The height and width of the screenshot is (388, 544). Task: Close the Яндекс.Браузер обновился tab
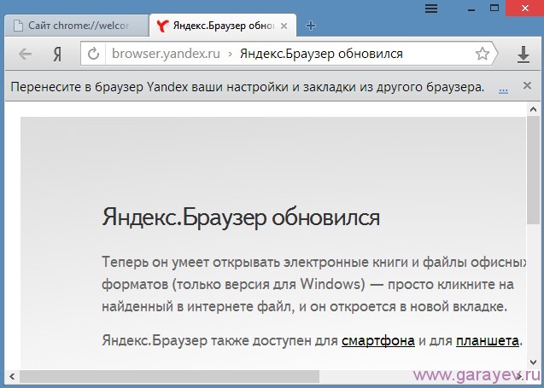[284, 26]
